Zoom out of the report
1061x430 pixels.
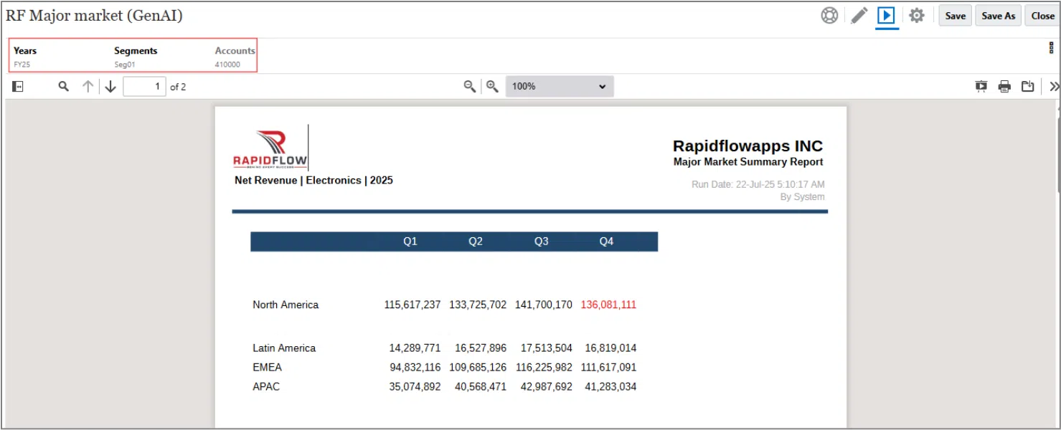(470, 87)
